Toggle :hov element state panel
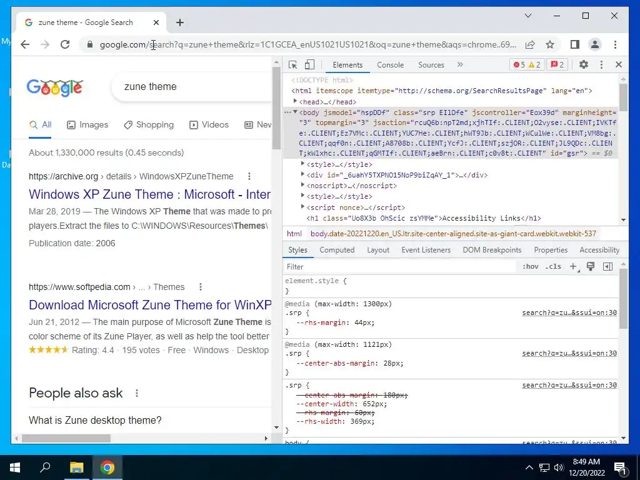Viewport: 640px width, 480px height. coord(530,266)
